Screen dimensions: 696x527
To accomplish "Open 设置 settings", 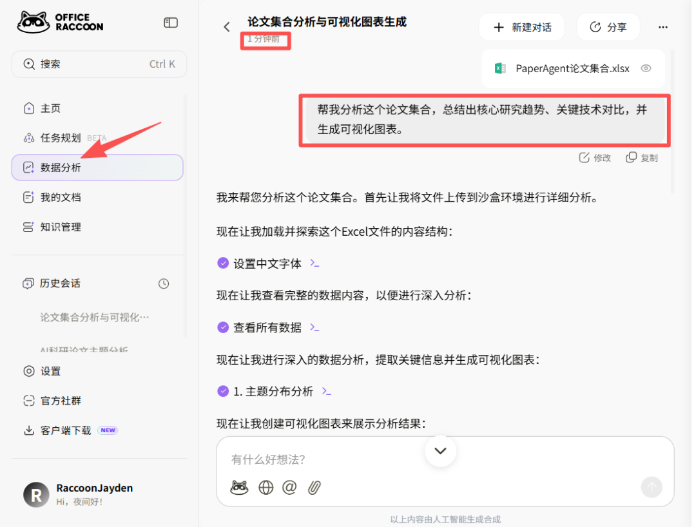I will click(x=97, y=371).
